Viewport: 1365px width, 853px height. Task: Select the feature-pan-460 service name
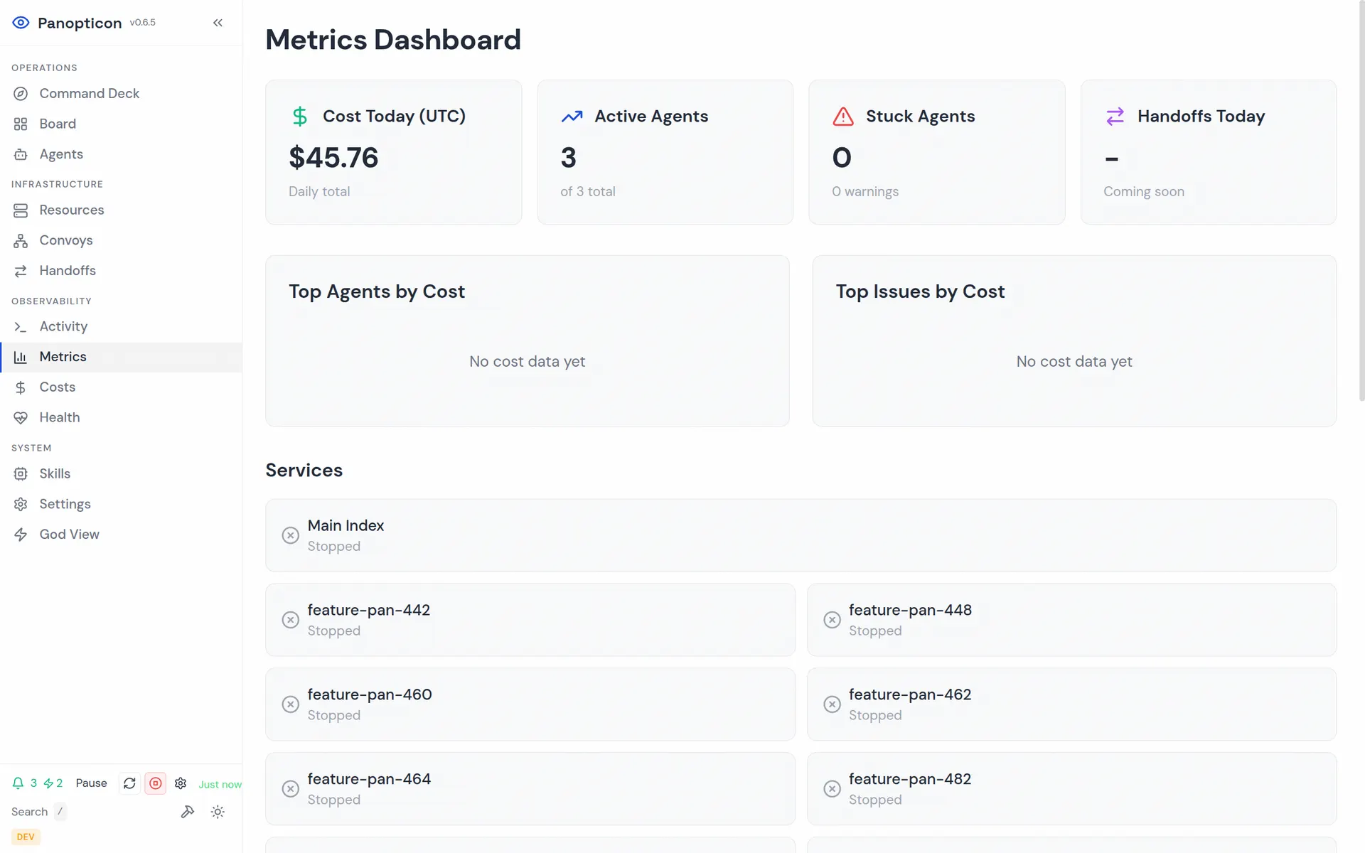[x=370, y=694]
